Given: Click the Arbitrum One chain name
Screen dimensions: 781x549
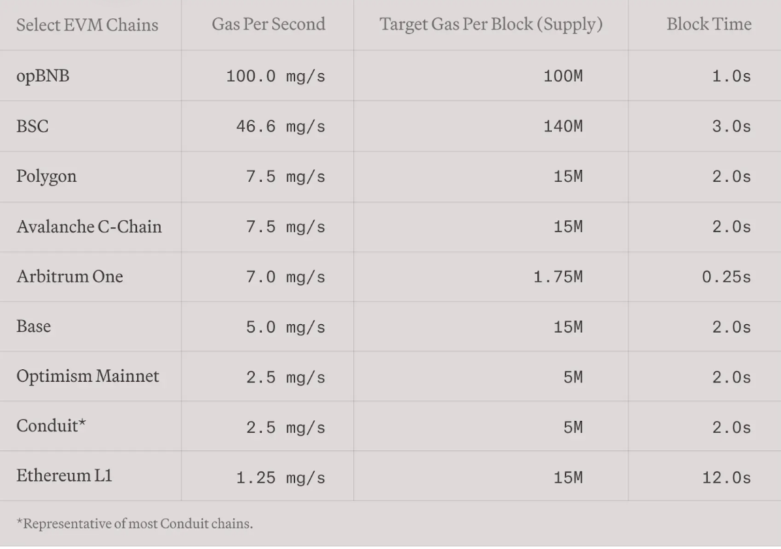Looking at the screenshot, I should (x=70, y=276).
